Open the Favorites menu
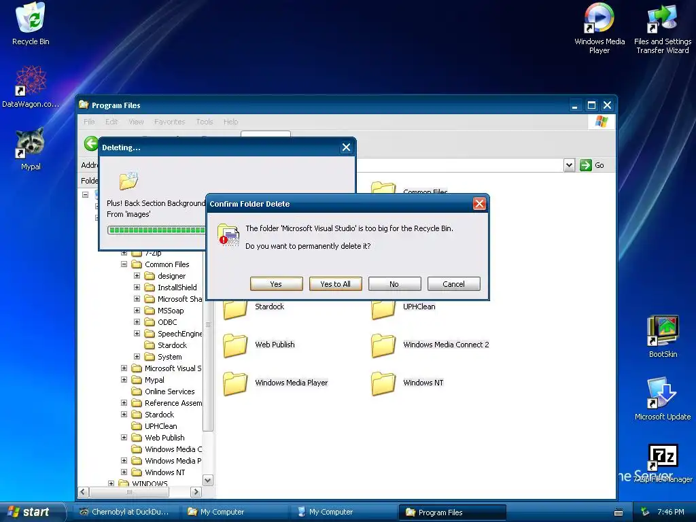696x522 pixels. point(169,122)
